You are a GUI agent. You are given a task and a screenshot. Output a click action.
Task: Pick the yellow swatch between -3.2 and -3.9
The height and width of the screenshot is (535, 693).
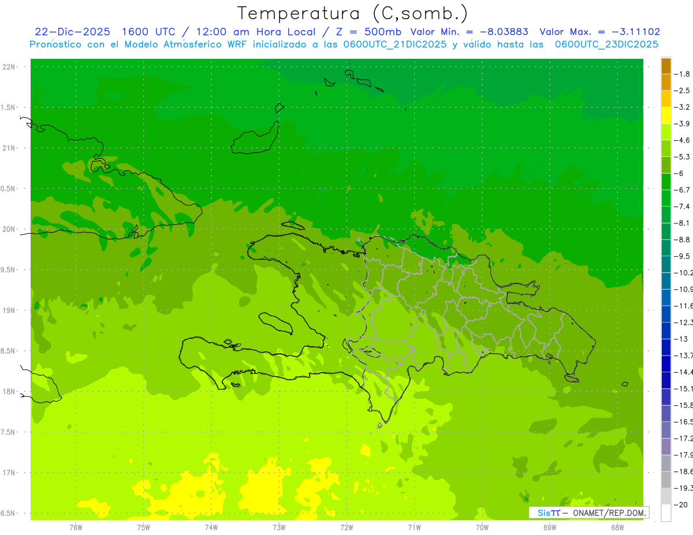(x=666, y=115)
